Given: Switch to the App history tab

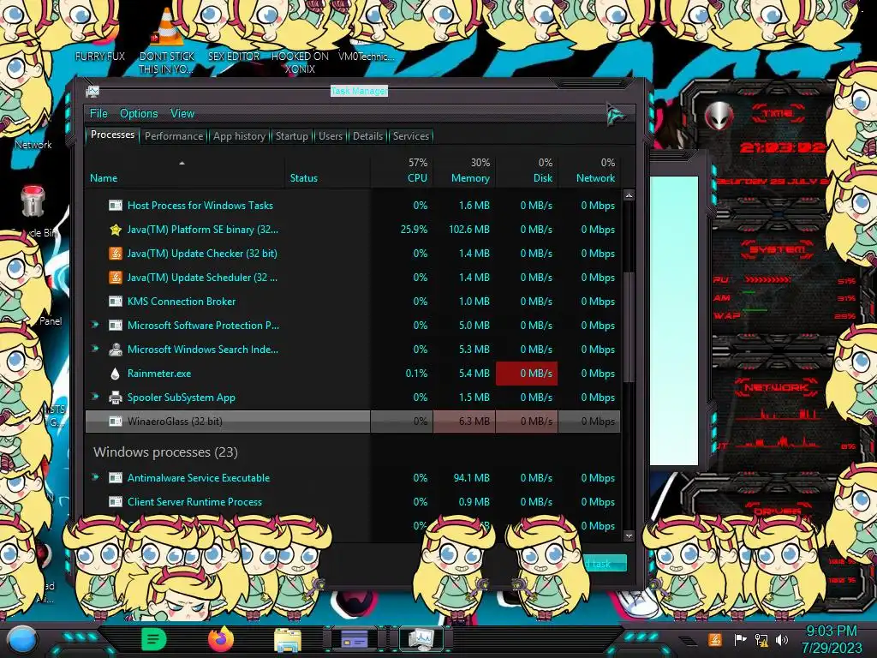Looking at the screenshot, I should pyautogui.click(x=240, y=136).
